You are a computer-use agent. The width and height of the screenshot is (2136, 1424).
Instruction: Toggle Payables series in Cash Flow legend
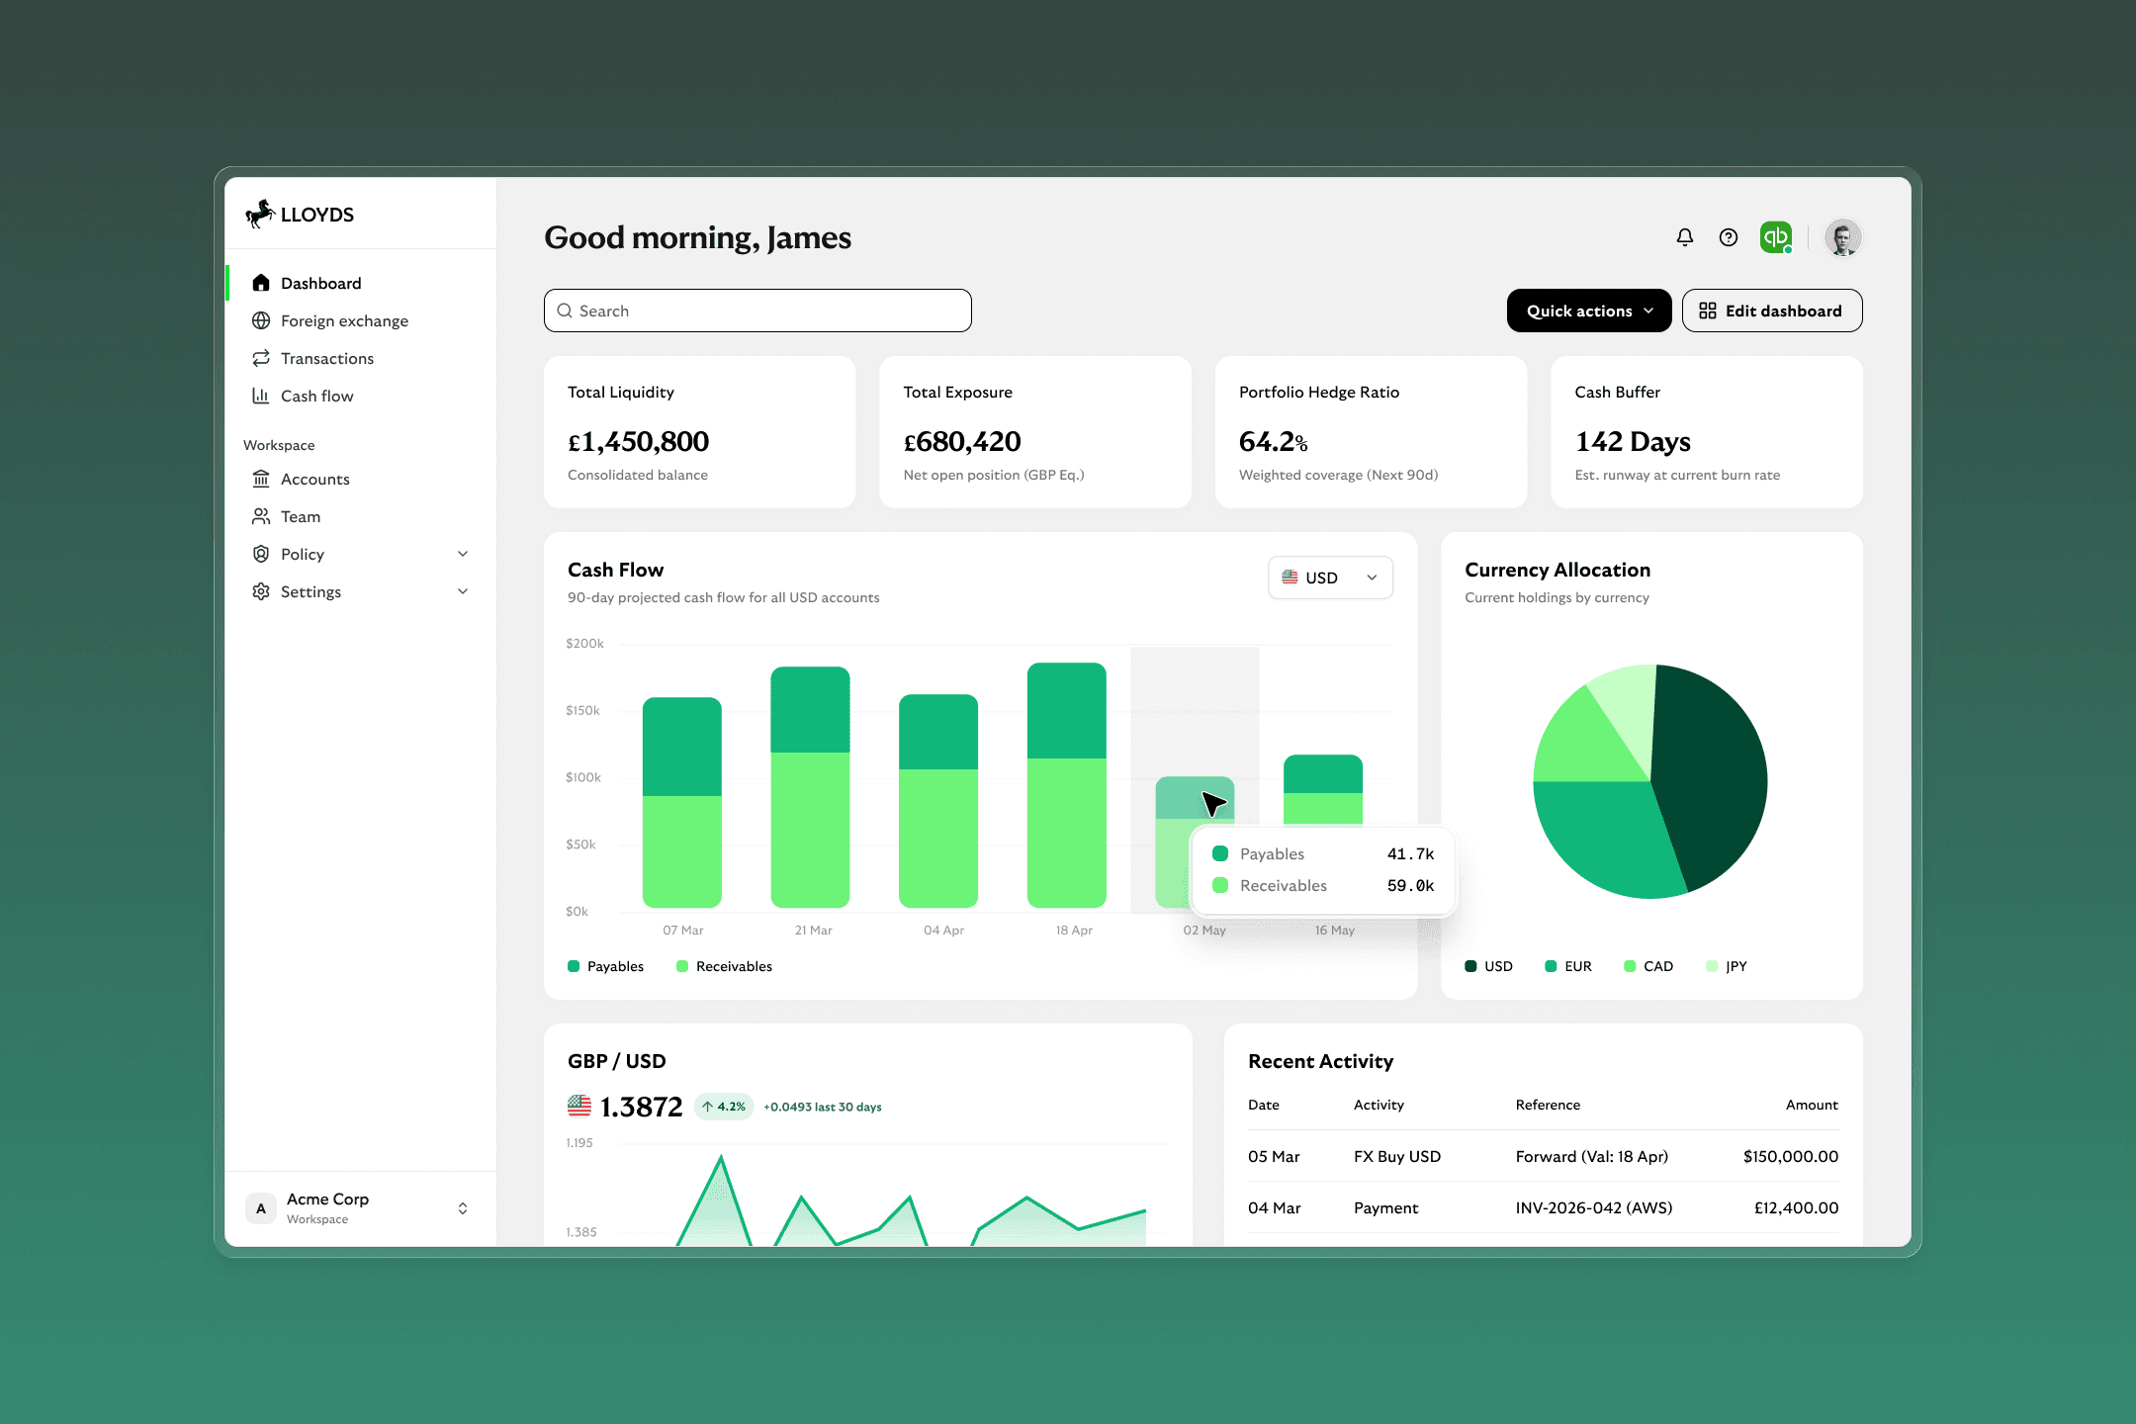[605, 966]
